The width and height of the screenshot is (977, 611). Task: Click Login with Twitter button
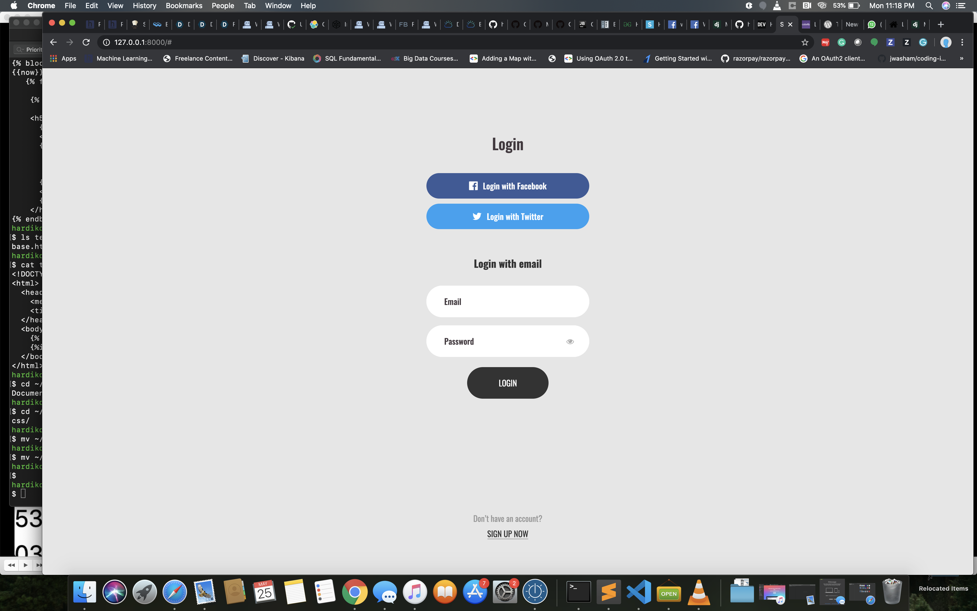[508, 217]
